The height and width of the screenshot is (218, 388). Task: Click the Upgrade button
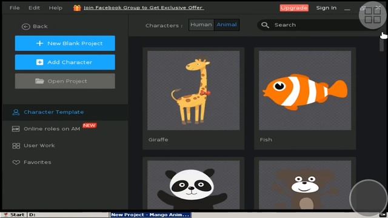(x=294, y=8)
